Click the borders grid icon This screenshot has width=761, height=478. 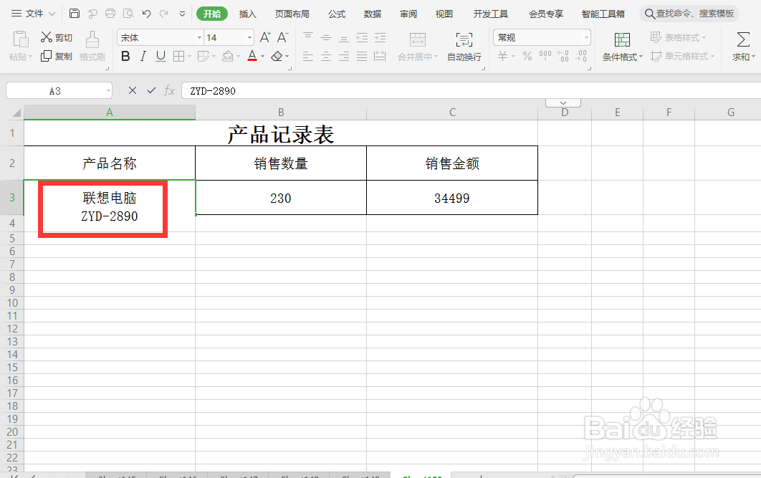[x=178, y=57]
